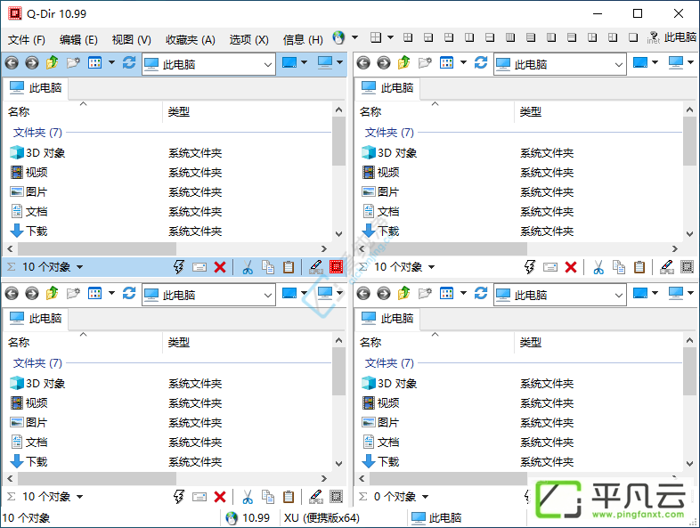
Task: Open the 收藏夹 (A) menu
Action: 191,40
